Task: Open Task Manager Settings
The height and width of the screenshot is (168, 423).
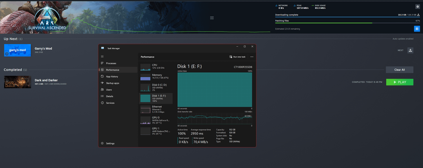Action: point(110,143)
